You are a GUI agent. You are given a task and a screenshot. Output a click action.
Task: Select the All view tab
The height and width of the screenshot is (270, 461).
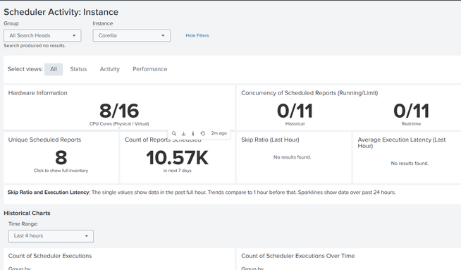click(54, 69)
